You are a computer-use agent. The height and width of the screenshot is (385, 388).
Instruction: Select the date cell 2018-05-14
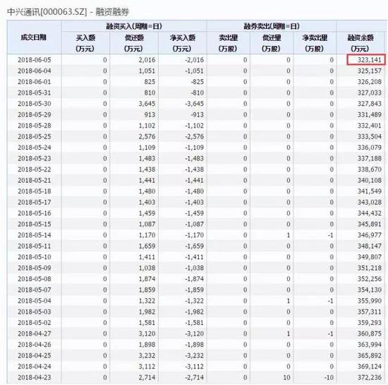(34, 235)
